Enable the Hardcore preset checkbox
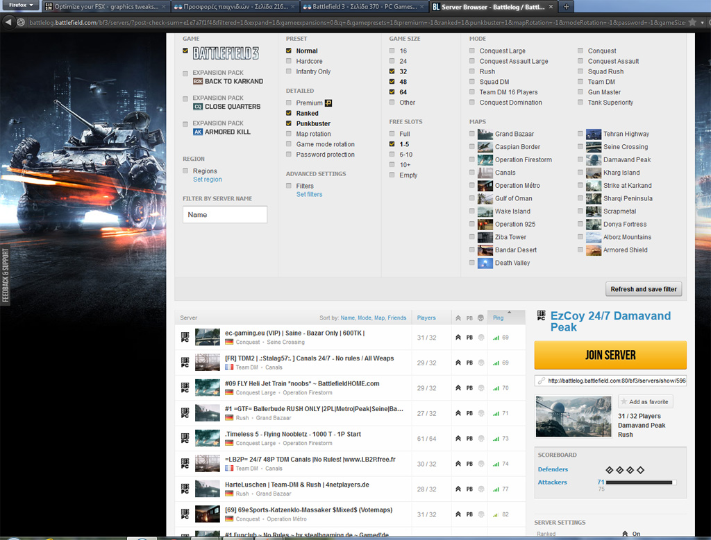This screenshot has width=711, height=540. pos(288,61)
